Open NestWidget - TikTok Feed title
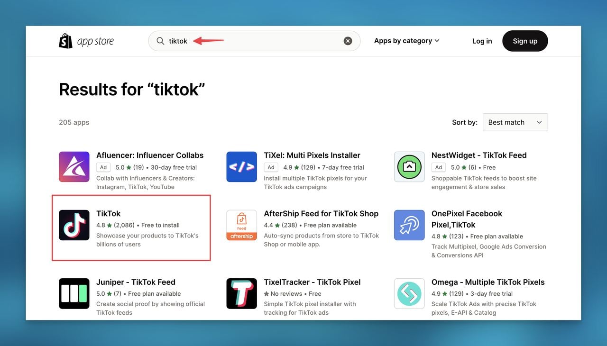The image size is (607, 346). click(x=479, y=155)
